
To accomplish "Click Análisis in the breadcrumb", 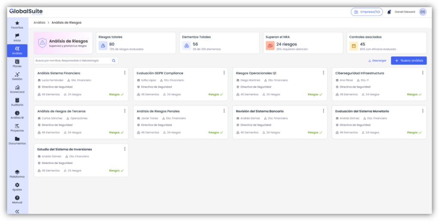I will click(x=39, y=22).
